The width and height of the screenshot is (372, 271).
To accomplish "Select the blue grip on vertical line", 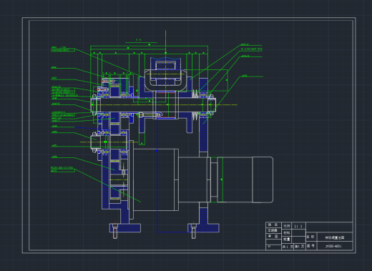I will [157, 151].
